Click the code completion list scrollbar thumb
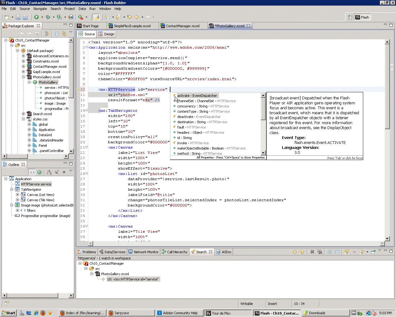 pos(263,108)
